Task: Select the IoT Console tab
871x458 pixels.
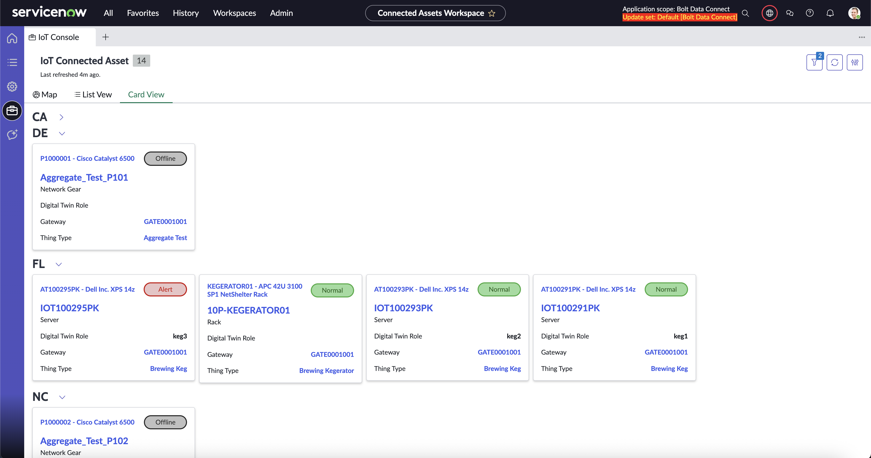Action: pos(60,37)
